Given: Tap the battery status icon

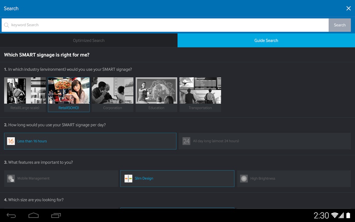Looking at the screenshot, I should (348, 215).
